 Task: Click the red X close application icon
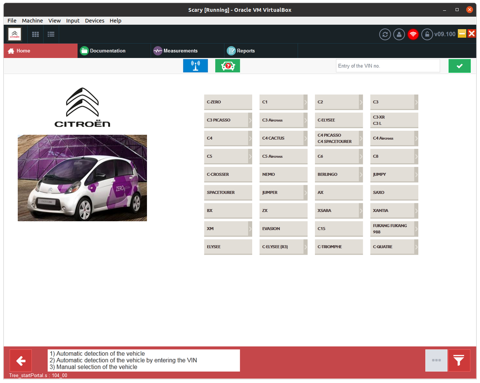[x=472, y=34]
